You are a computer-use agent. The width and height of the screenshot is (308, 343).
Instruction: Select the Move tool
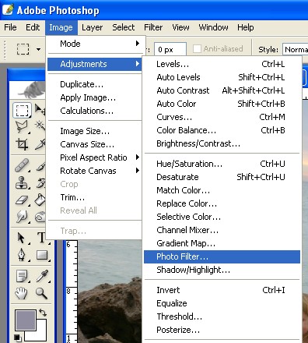pos(40,110)
